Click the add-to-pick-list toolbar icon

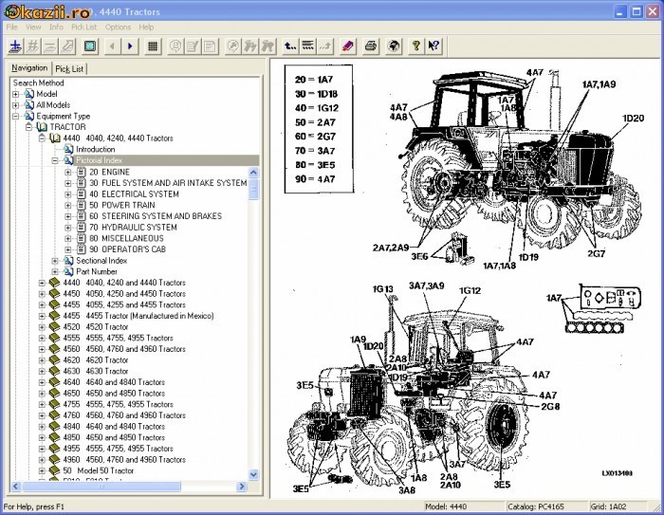coord(16,46)
